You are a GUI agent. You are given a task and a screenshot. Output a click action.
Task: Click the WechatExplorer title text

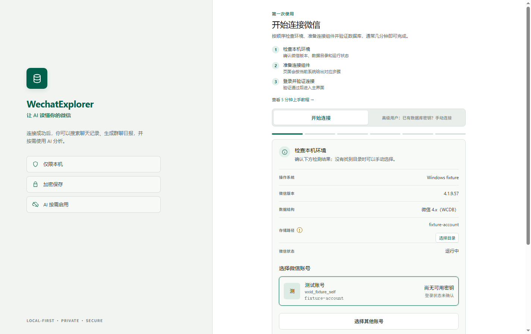click(60, 104)
